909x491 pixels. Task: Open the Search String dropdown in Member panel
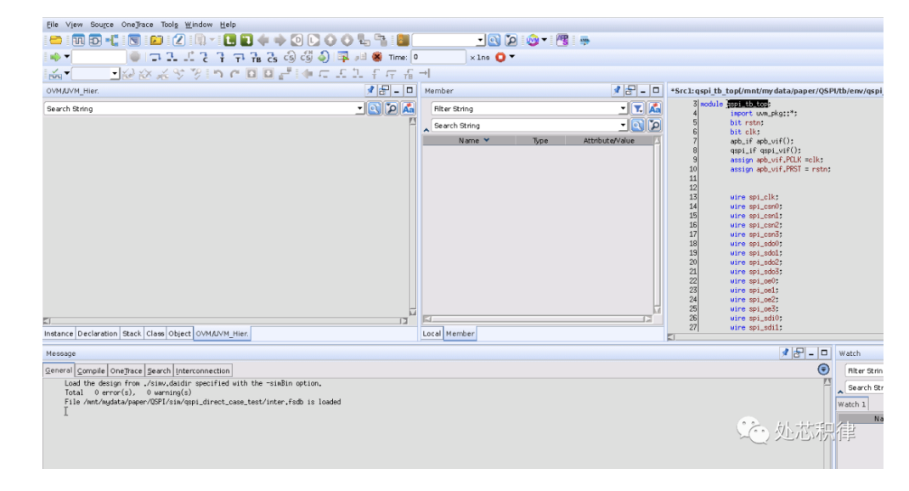(x=623, y=125)
